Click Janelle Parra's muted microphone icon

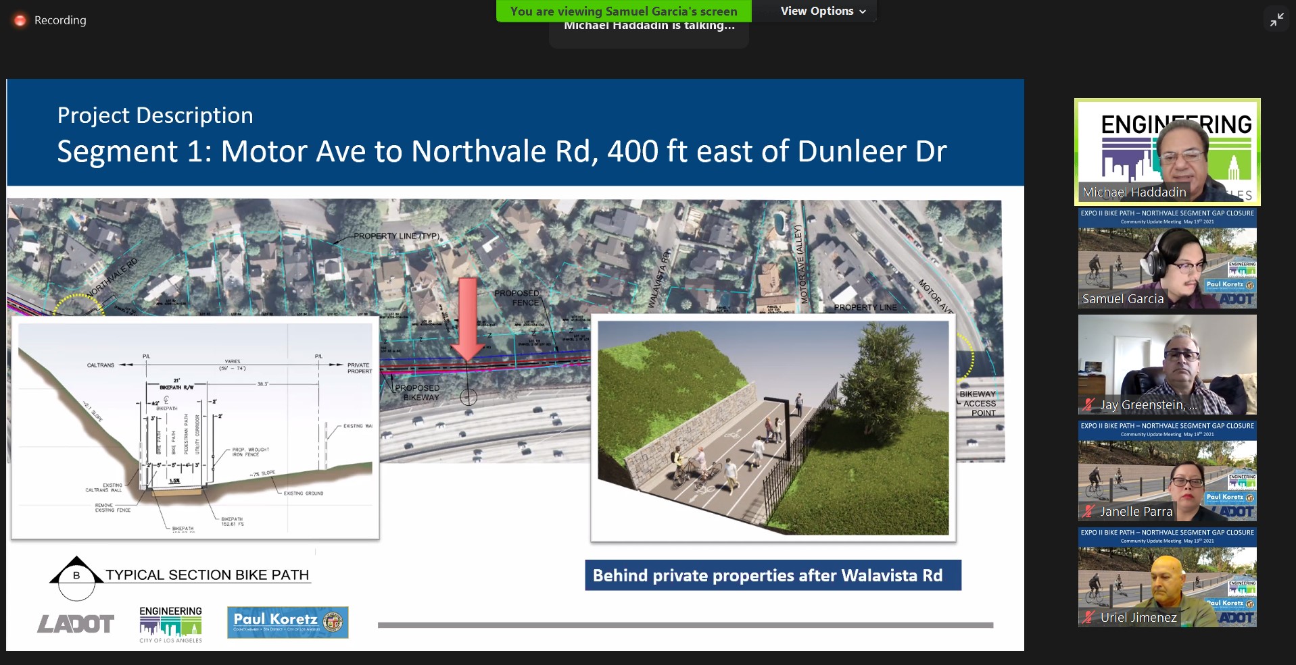click(x=1088, y=512)
